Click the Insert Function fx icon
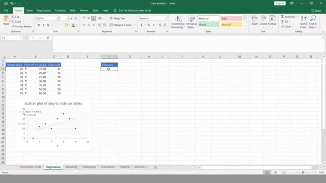This screenshot has width=326, height=183. pos(48,38)
